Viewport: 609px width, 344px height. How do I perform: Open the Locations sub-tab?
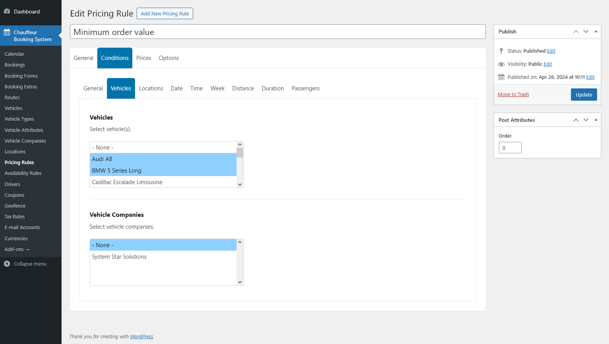pos(151,88)
